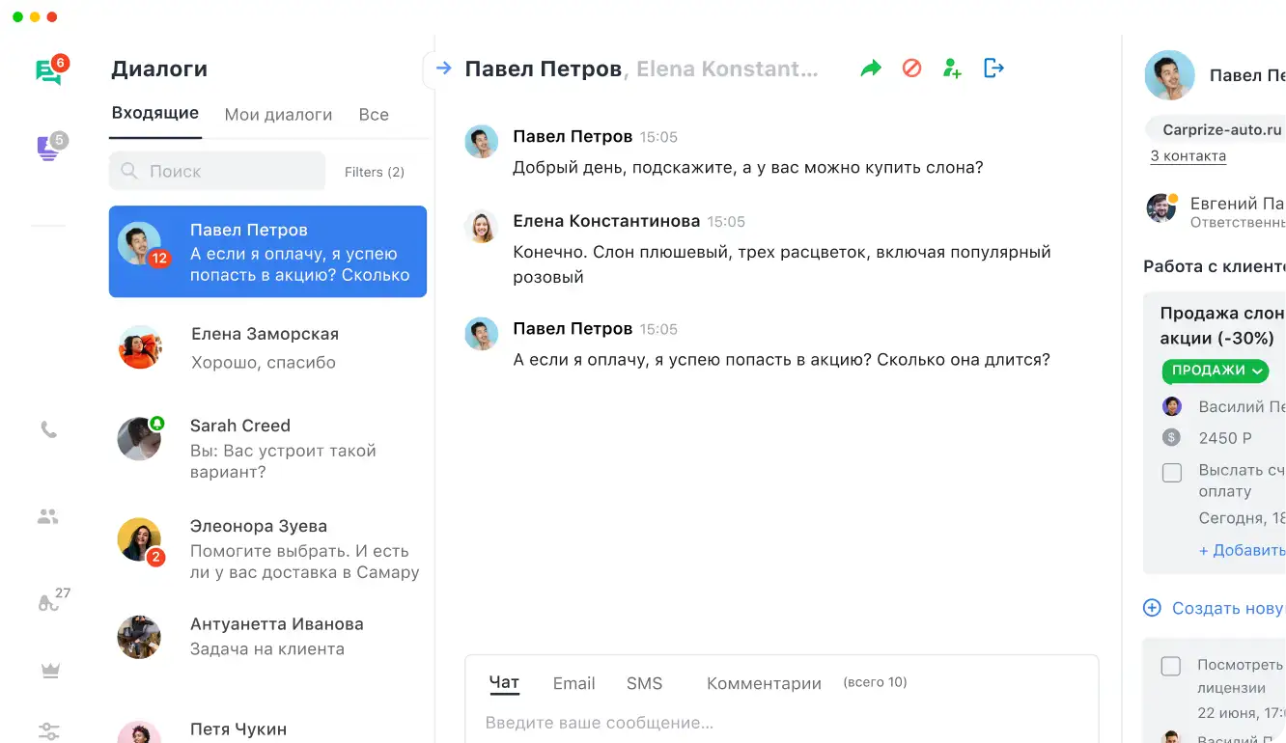Leave the dialog using blue exit icon

(993, 69)
